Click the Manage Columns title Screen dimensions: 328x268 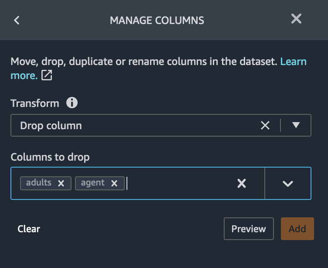point(157,21)
